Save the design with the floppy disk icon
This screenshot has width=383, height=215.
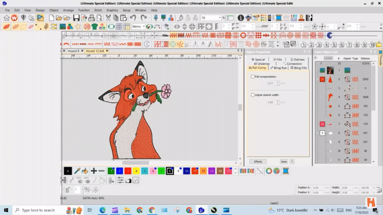(76, 18)
